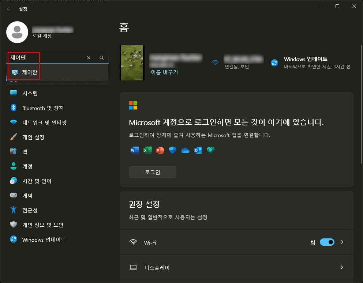Click the Excel app icon

[x=147, y=150]
